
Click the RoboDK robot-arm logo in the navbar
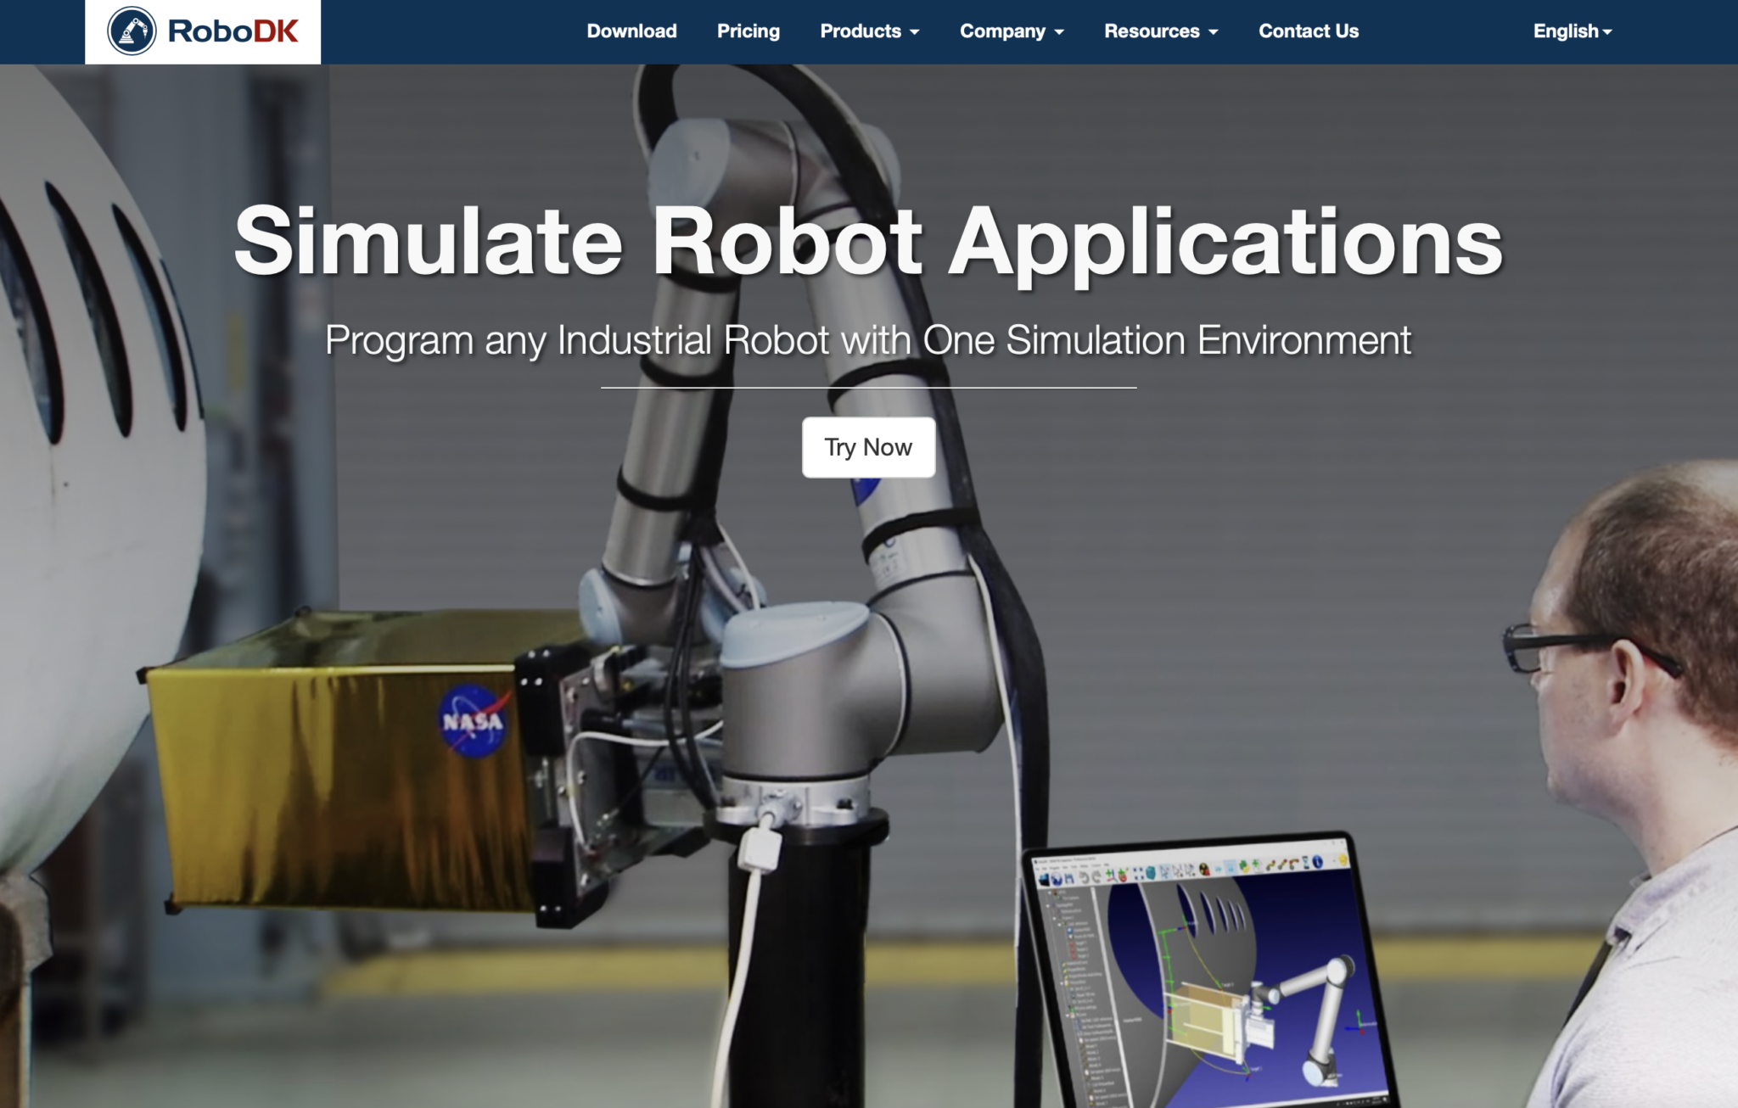point(133,31)
